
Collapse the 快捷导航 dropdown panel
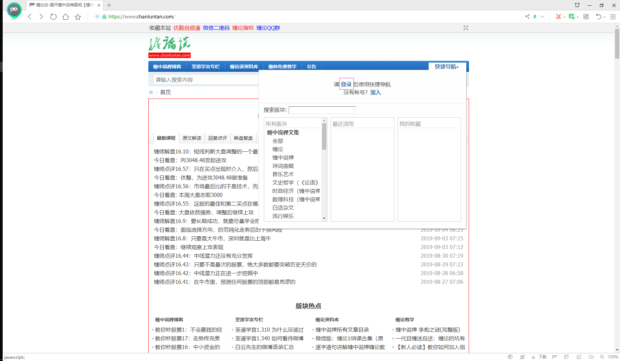coord(446,67)
